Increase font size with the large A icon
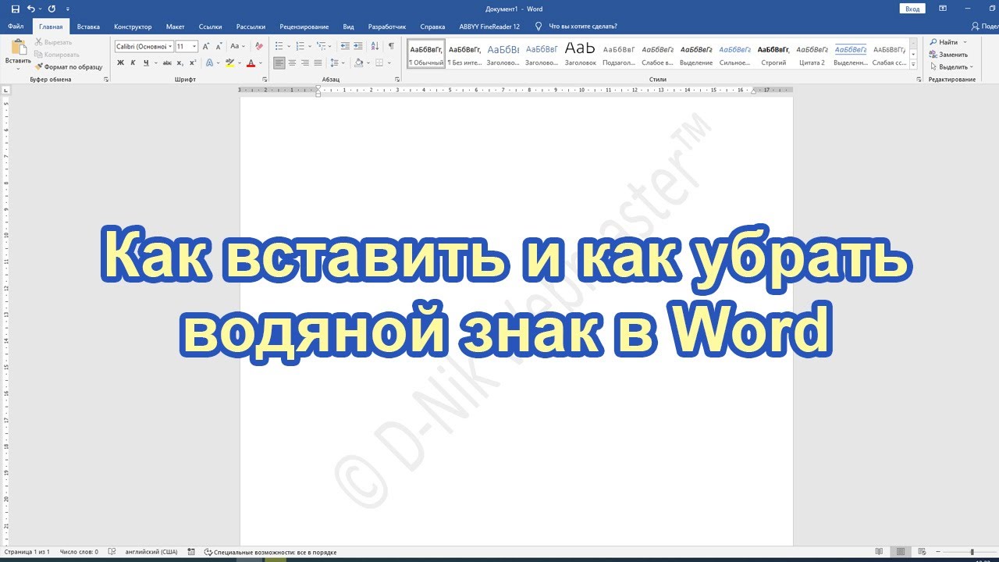The height and width of the screenshot is (562, 999). point(206,46)
